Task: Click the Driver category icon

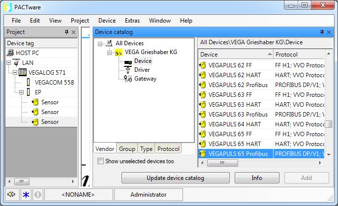Action: pyautogui.click(x=128, y=70)
